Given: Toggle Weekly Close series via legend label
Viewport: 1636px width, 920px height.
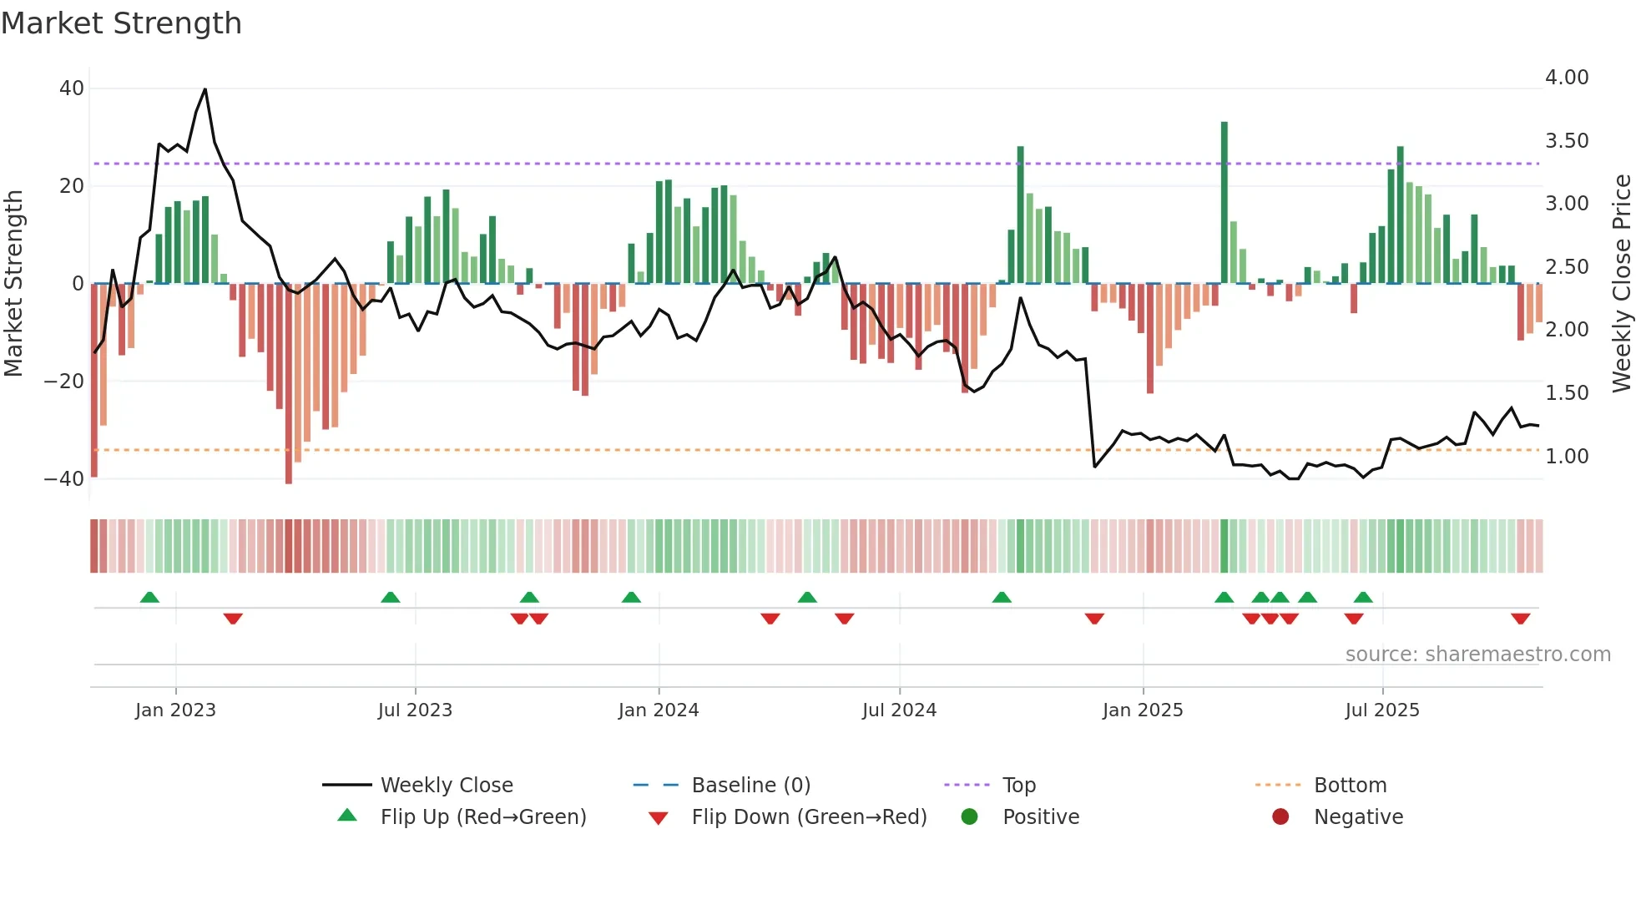Looking at the screenshot, I should pos(447,785).
